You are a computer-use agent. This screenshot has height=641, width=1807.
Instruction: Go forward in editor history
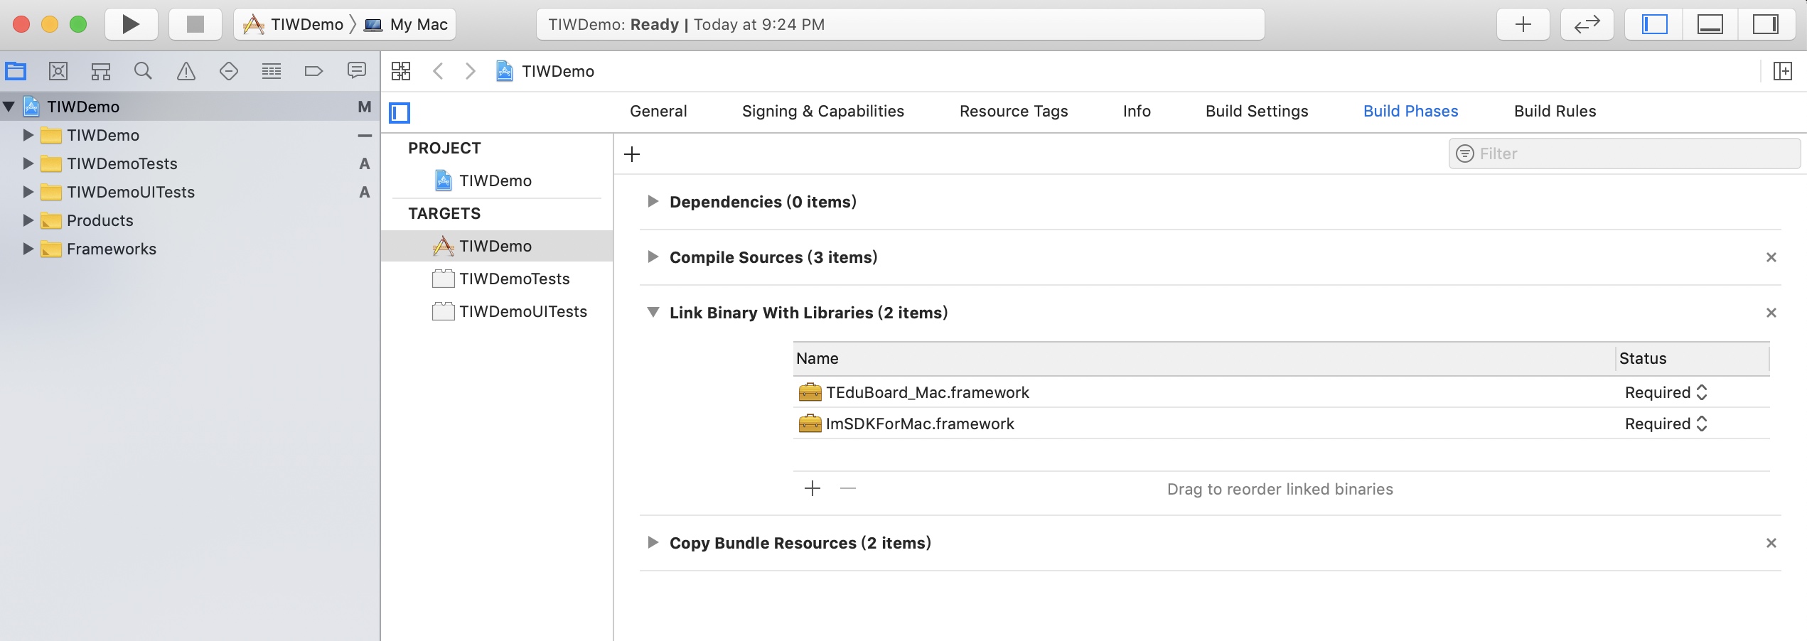pos(470,71)
